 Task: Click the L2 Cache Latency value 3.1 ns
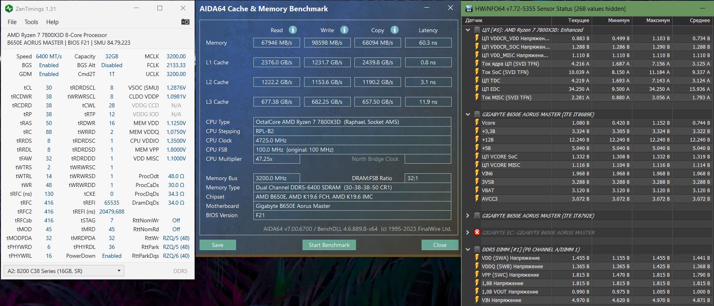pyautogui.click(x=428, y=82)
